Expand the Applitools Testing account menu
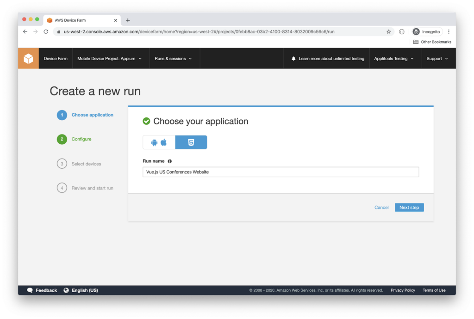 [x=394, y=59]
